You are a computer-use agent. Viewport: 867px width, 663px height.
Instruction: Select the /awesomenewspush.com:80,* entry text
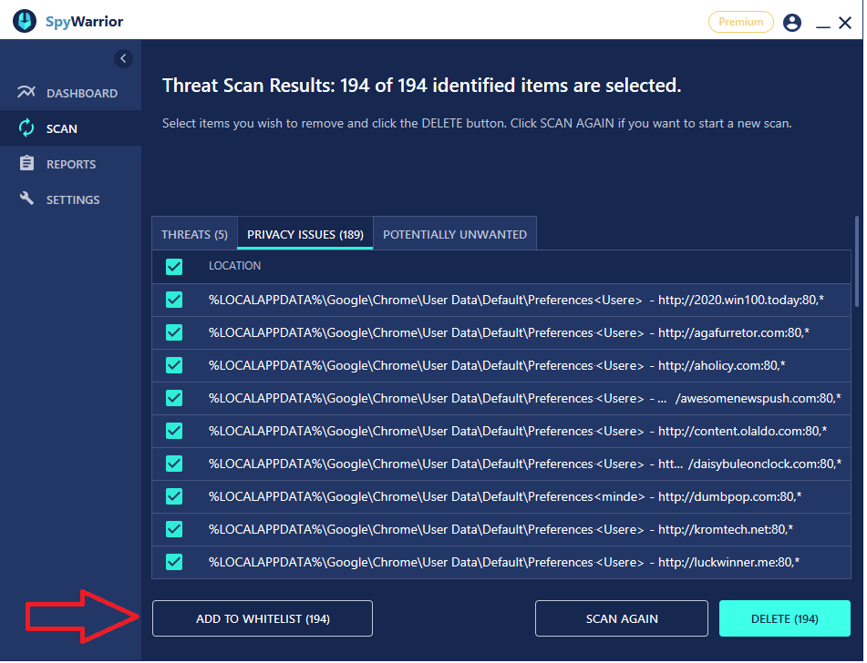click(759, 398)
